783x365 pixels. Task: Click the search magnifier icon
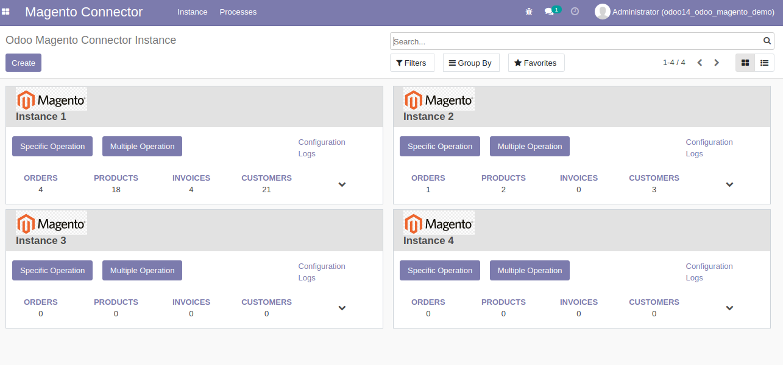(x=767, y=41)
